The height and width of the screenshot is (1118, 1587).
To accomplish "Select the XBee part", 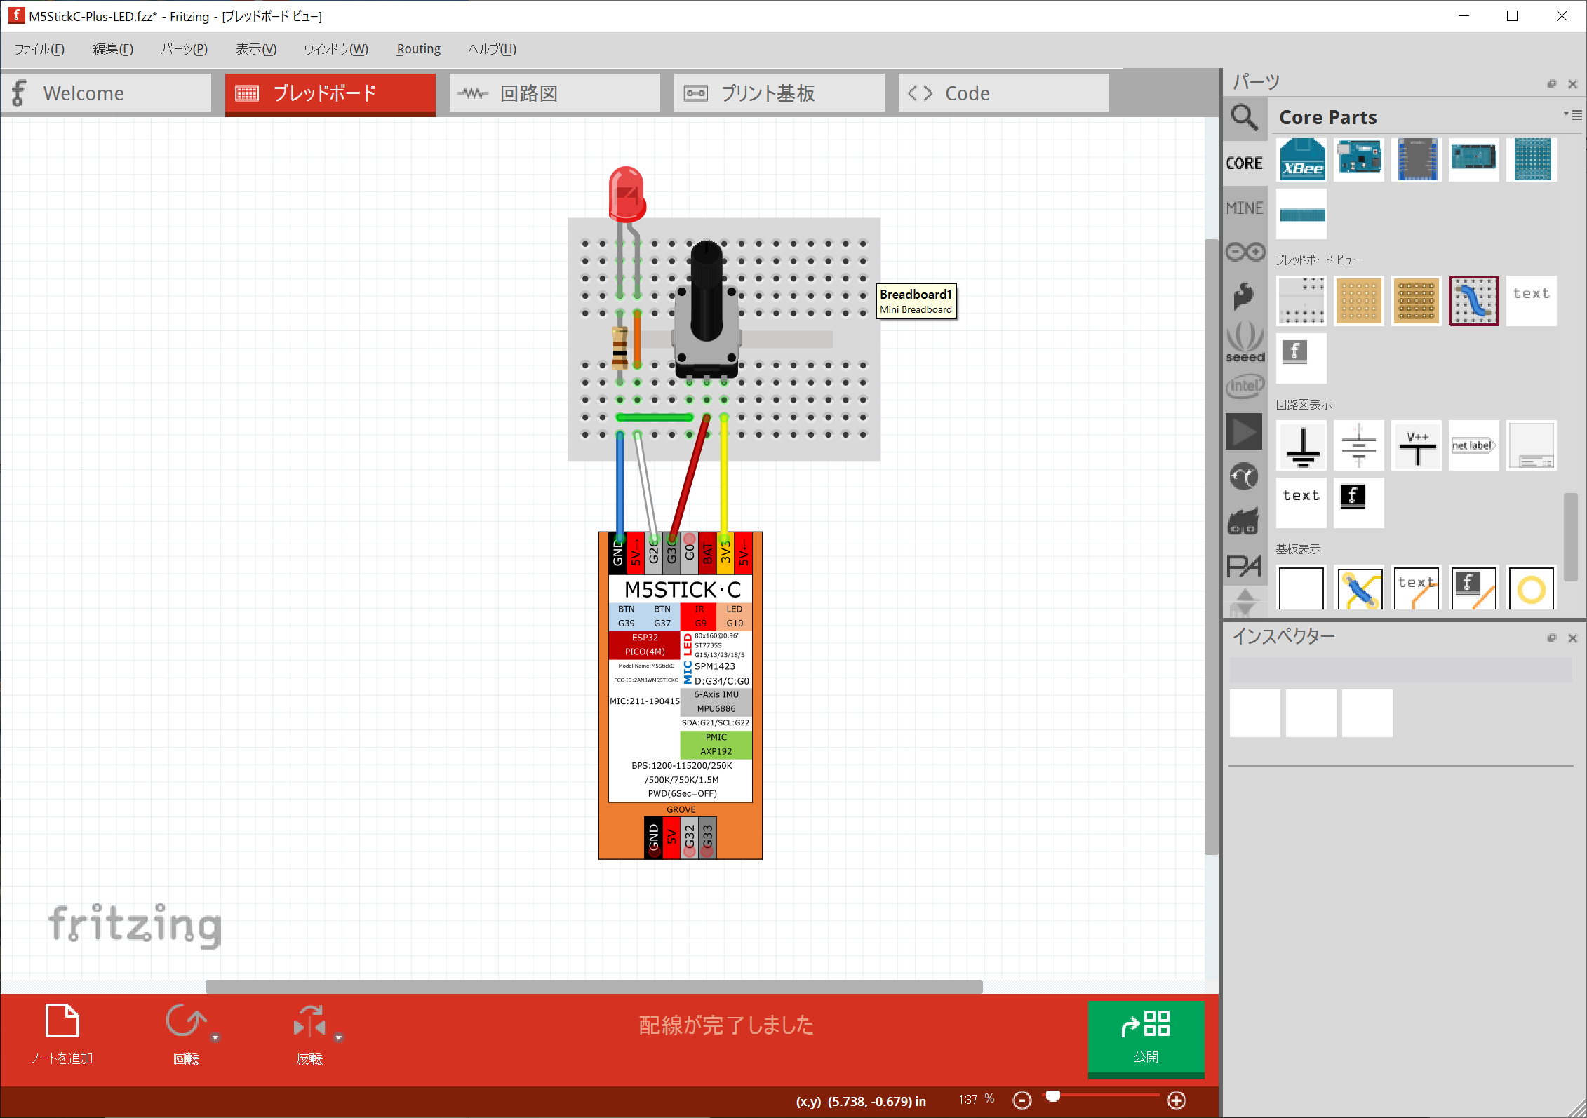I will [1302, 160].
